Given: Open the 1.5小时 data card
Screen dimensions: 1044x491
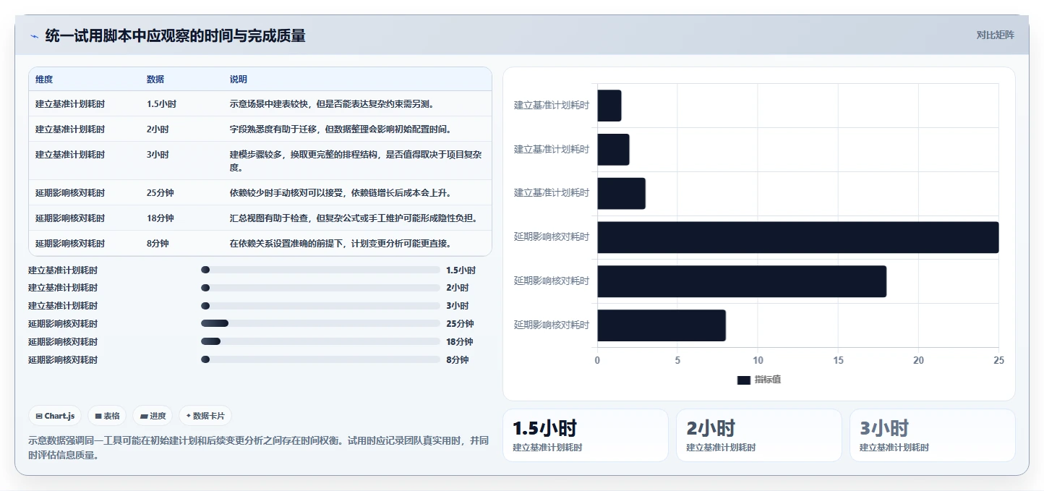Looking at the screenshot, I should click(586, 435).
